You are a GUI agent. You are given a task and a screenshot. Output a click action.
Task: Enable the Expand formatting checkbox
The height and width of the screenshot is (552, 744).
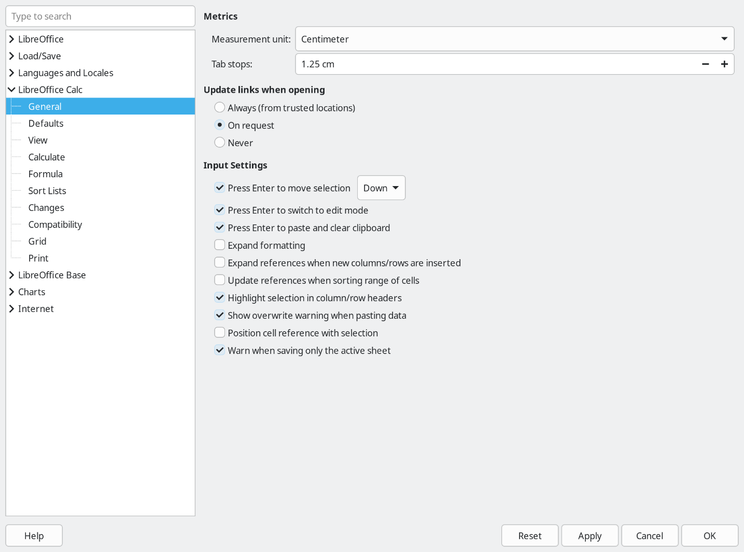(220, 245)
